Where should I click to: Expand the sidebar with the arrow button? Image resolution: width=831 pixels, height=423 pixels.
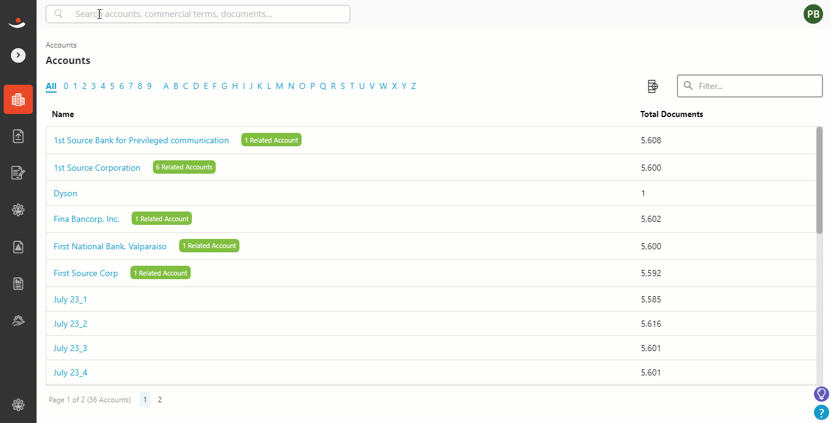18,55
